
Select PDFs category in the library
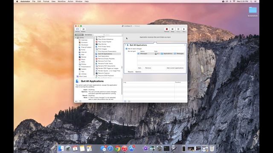pyautogui.click(x=83, y=62)
